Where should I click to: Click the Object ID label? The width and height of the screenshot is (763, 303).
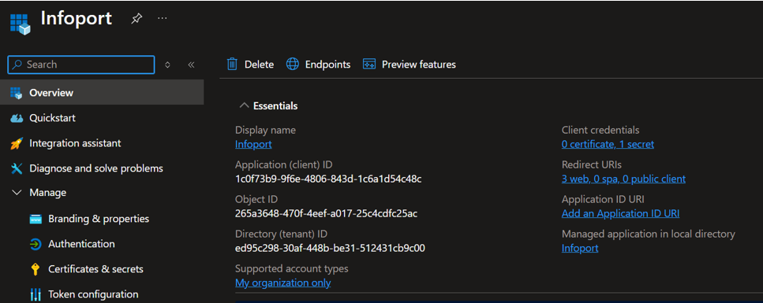[x=256, y=200]
